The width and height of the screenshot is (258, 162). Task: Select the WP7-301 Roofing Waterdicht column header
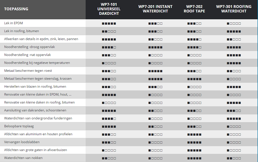tap(234, 9)
